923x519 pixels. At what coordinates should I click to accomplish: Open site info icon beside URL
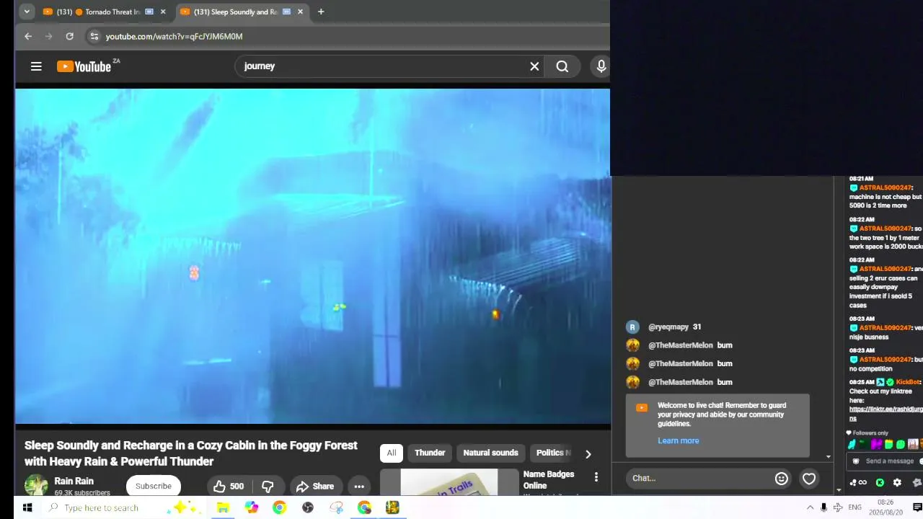coord(94,36)
